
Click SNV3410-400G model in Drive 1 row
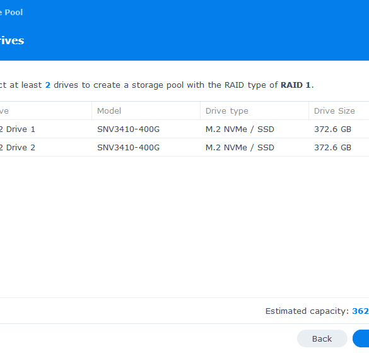click(x=128, y=129)
